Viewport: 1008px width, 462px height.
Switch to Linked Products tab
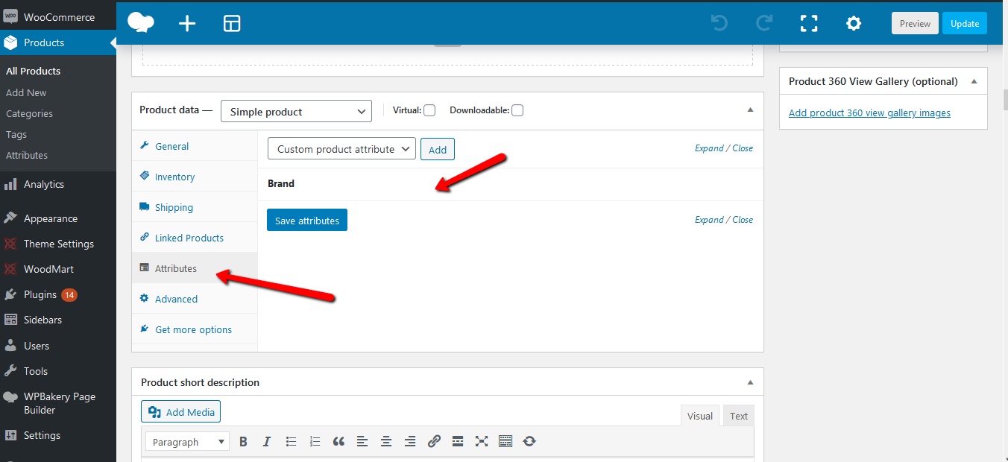click(x=195, y=238)
